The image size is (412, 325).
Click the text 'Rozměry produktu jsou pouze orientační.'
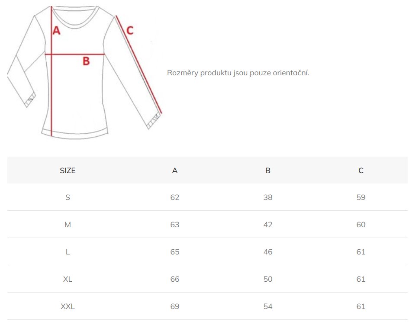pos(238,73)
